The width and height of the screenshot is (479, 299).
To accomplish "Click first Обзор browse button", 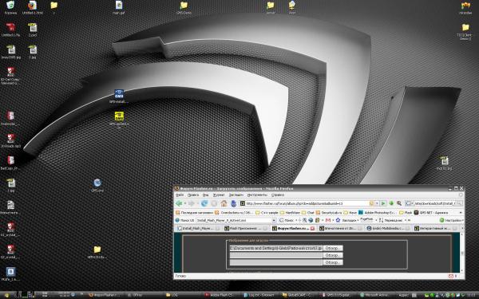I will (x=333, y=248).
